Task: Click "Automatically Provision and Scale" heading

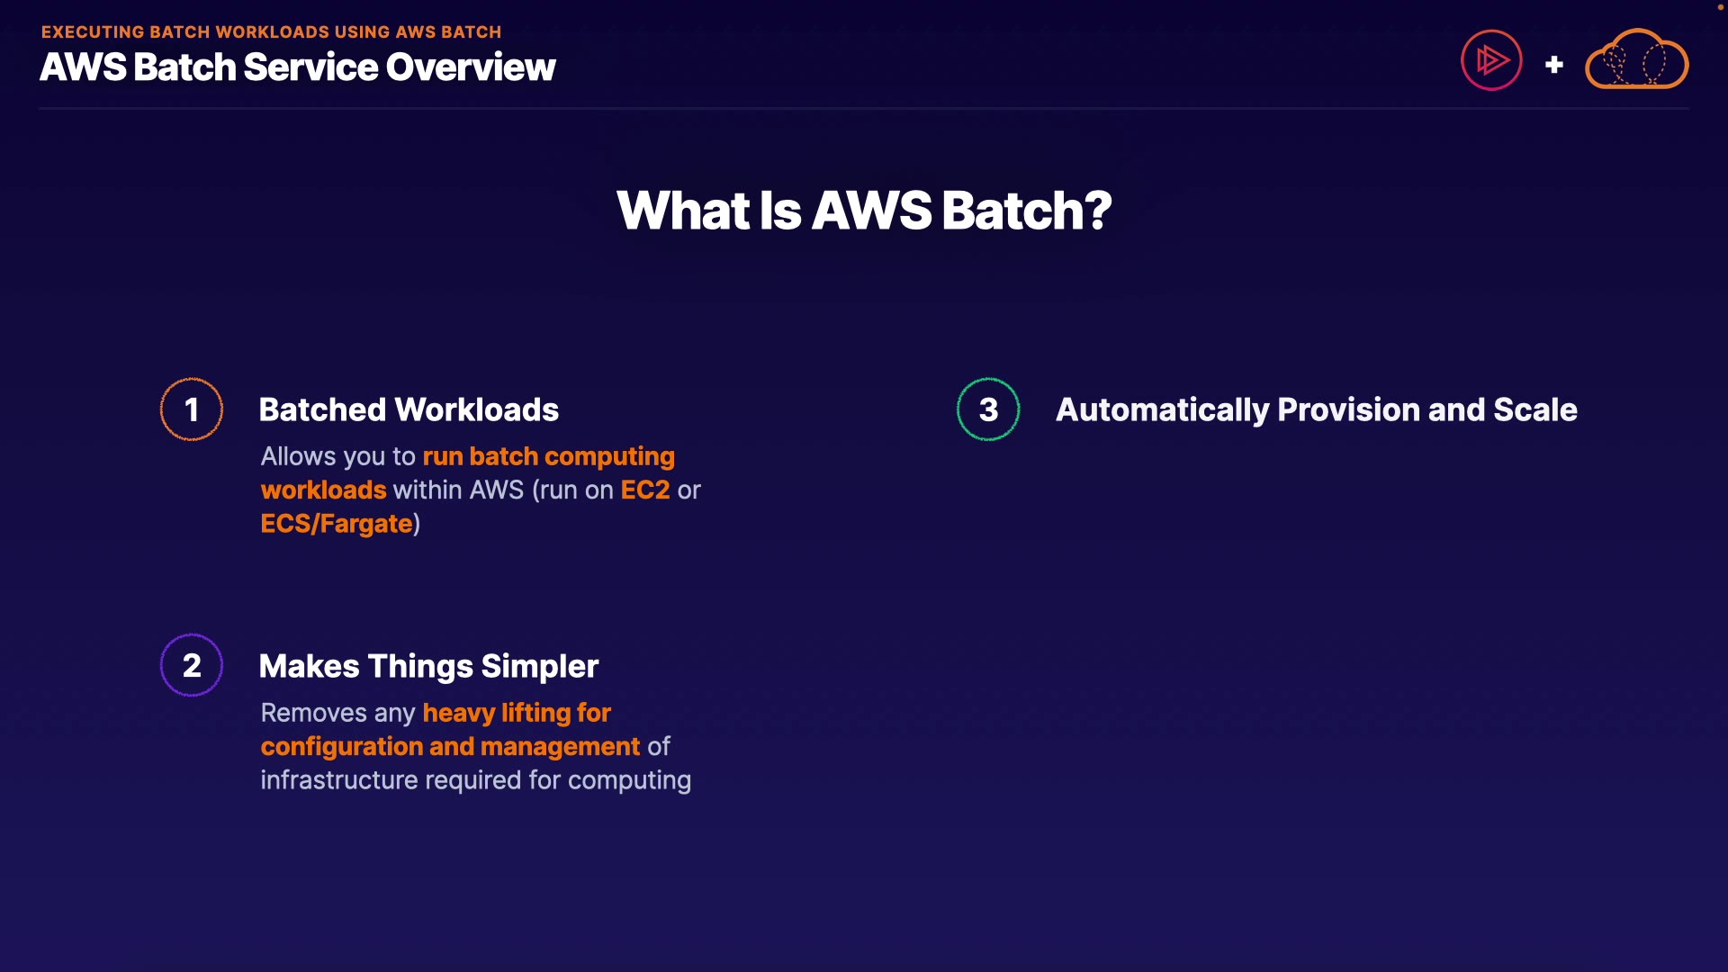Action: tap(1316, 409)
